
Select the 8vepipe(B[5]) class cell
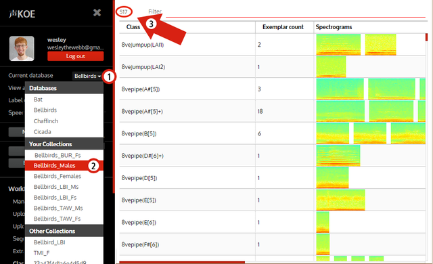187,133
